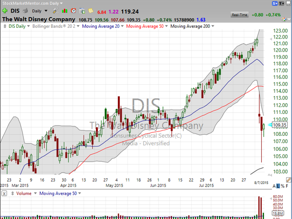Click the red 6.84 value

click(x=102, y=12)
